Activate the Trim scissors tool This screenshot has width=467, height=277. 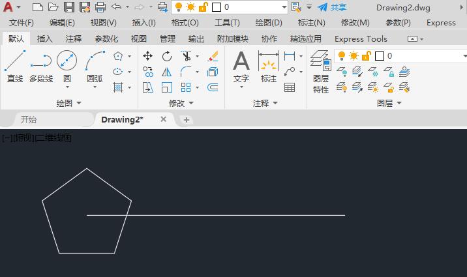coord(186,56)
